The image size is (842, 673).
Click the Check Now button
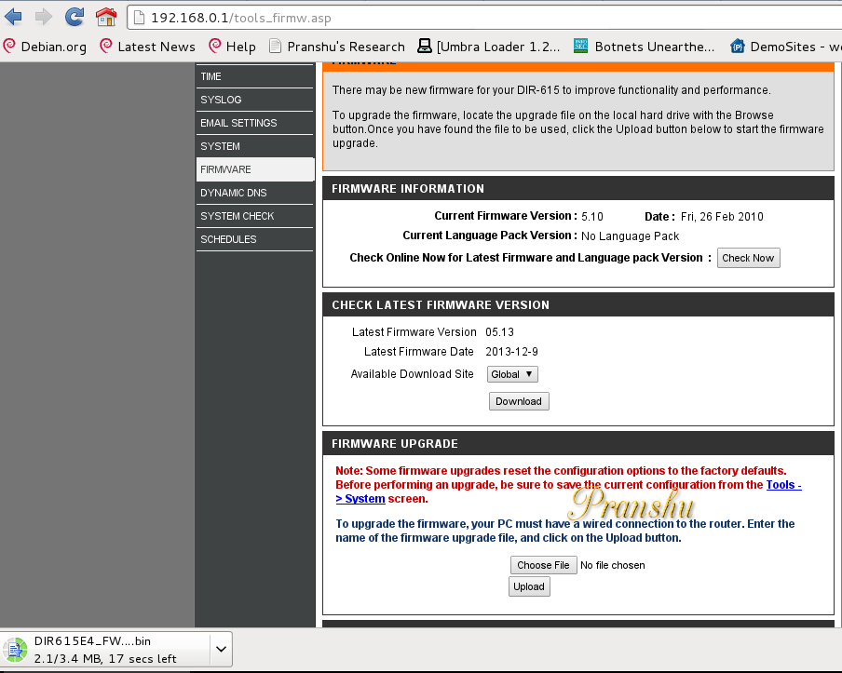click(x=748, y=258)
